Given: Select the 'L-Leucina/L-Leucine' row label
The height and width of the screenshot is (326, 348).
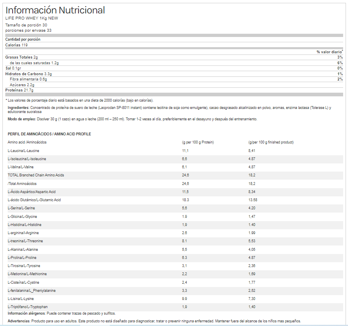Looking at the screenshot, I should [24, 151].
